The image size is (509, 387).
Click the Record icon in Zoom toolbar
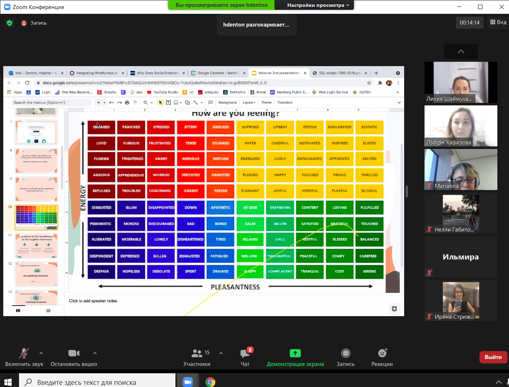tap(346, 353)
